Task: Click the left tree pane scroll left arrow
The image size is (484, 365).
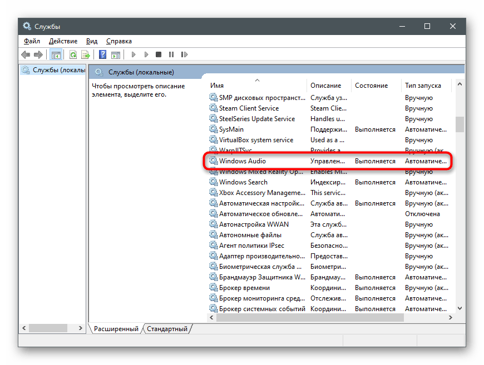Action: tap(24, 328)
